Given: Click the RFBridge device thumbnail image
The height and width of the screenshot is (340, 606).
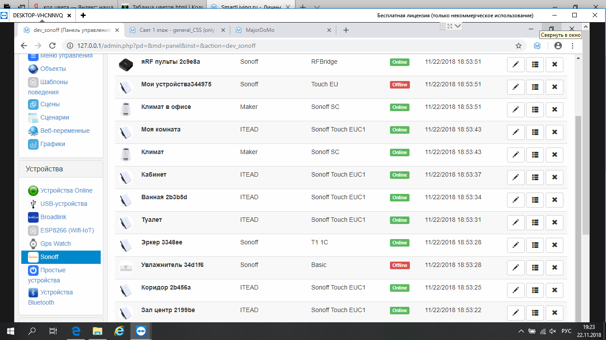Looking at the screenshot, I should tap(126, 65).
